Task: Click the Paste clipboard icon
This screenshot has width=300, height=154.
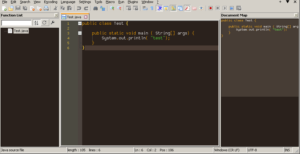Action: [x=70, y=8]
